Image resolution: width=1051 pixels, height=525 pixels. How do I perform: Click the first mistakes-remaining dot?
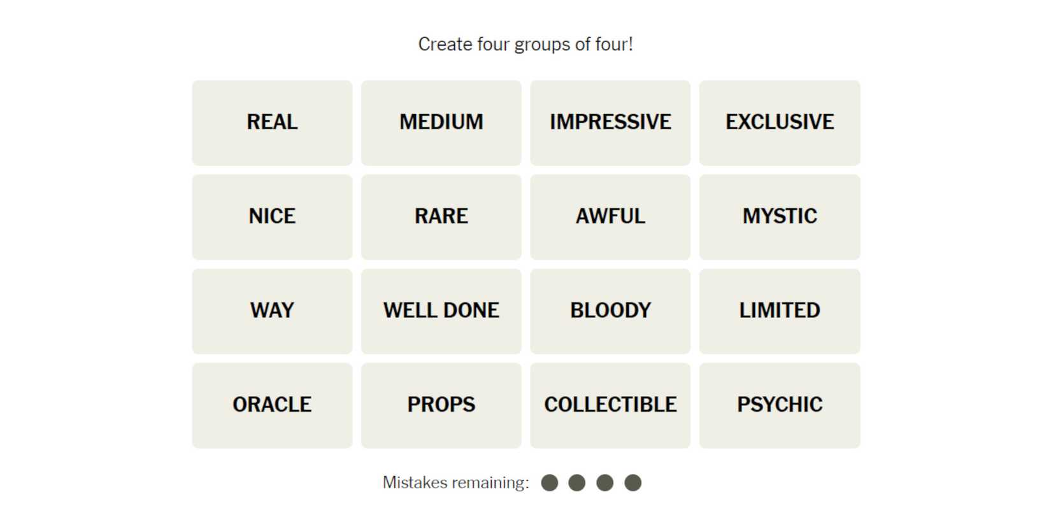click(x=549, y=483)
